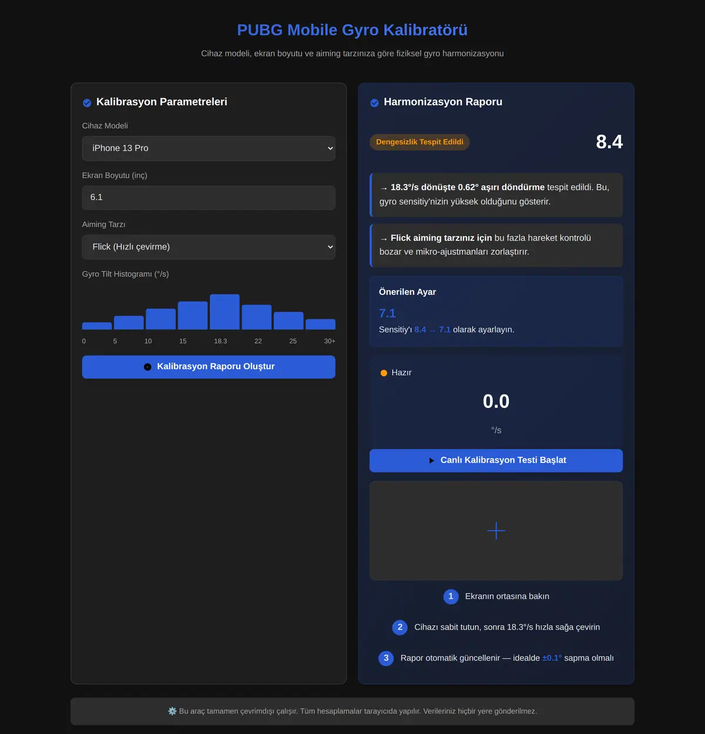The height and width of the screenshot is (734, 705).
Task: Click the 'Ekranın ortasına bakın' instruction
Action: coord(507,596)
